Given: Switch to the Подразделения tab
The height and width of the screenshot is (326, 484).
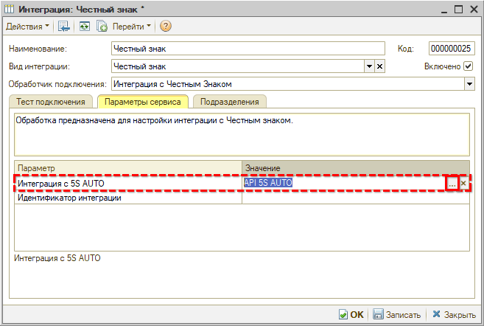Looking at the screenshot, I should [x=229, y=102].
